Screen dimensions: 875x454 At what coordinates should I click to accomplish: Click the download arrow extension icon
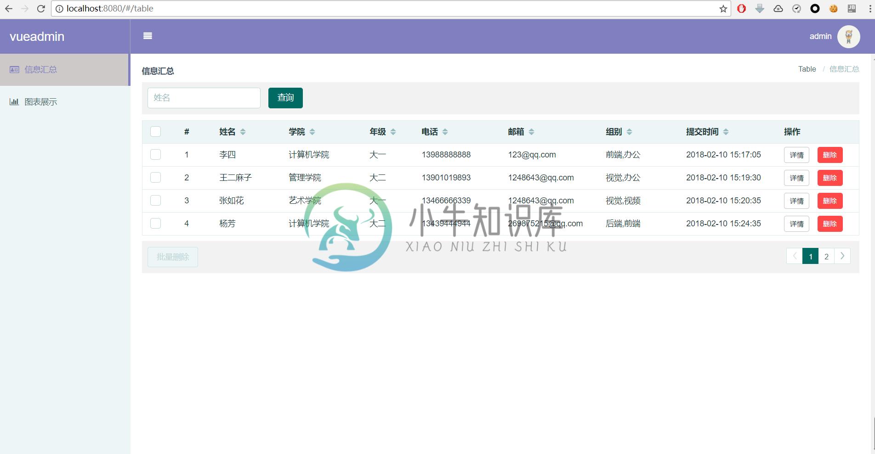760,9
